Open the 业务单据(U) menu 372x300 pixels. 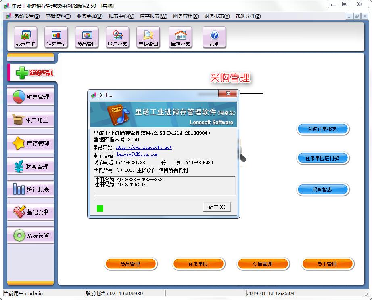pos(90,16)
